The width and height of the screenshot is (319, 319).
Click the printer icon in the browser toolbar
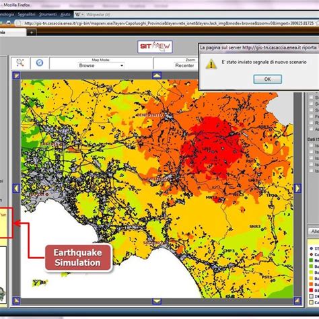tap(9, 23)
